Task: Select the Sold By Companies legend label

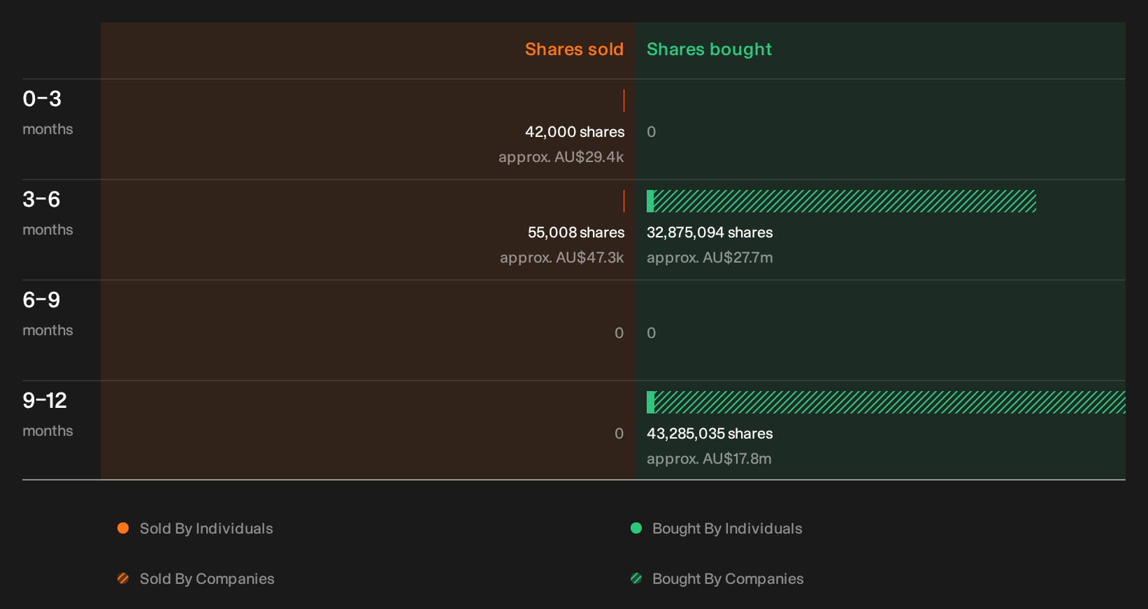Action: [x=207, y=579]
